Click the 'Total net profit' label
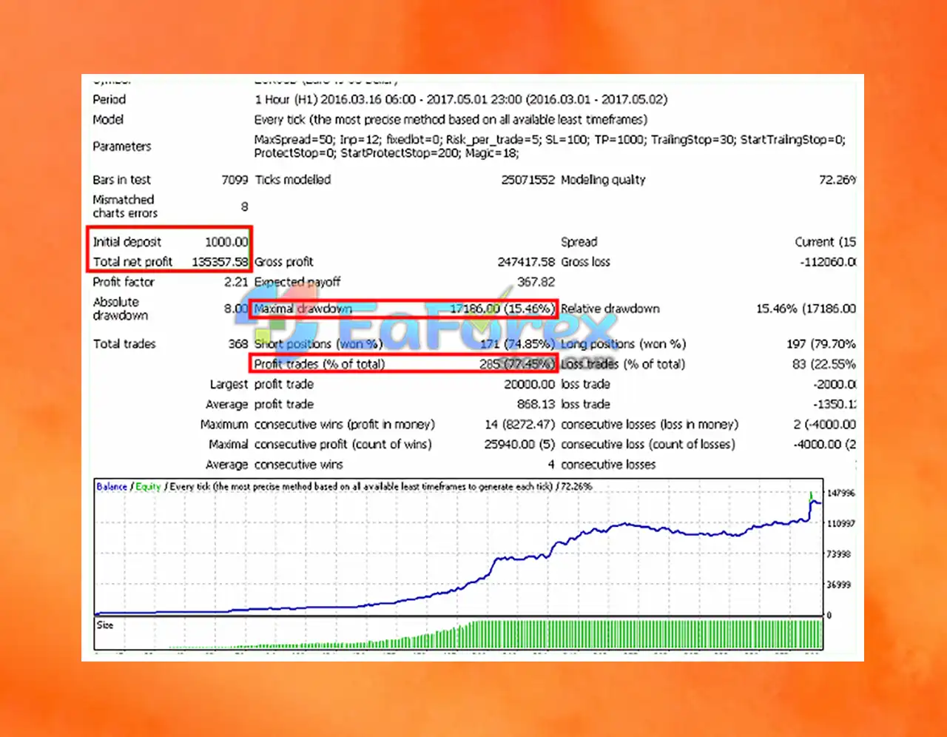This screenshot has width=947, height=737. pos(132,261)
